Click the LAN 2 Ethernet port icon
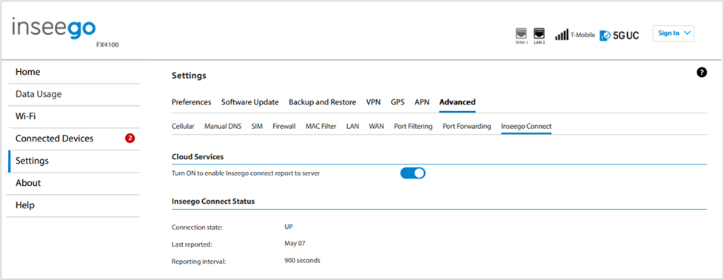Image resolution: width=724 pixels, height=280 pixels. point(539,34)
